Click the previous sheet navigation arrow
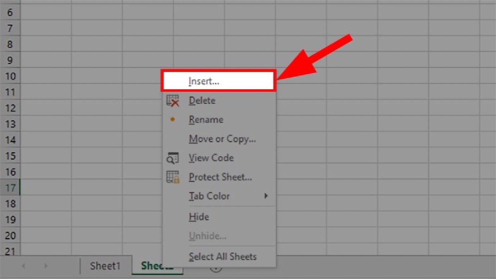Screen dimensions: 496x279 click(x=23, y=266)
